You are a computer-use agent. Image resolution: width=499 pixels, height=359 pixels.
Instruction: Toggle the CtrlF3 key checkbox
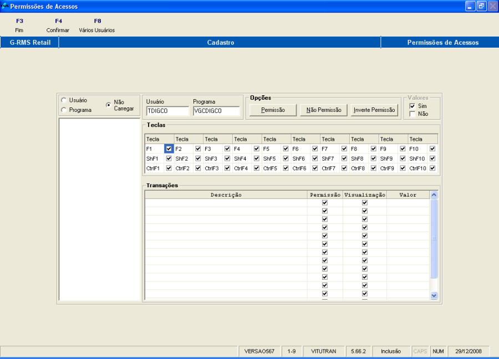(x=227, y=168)
